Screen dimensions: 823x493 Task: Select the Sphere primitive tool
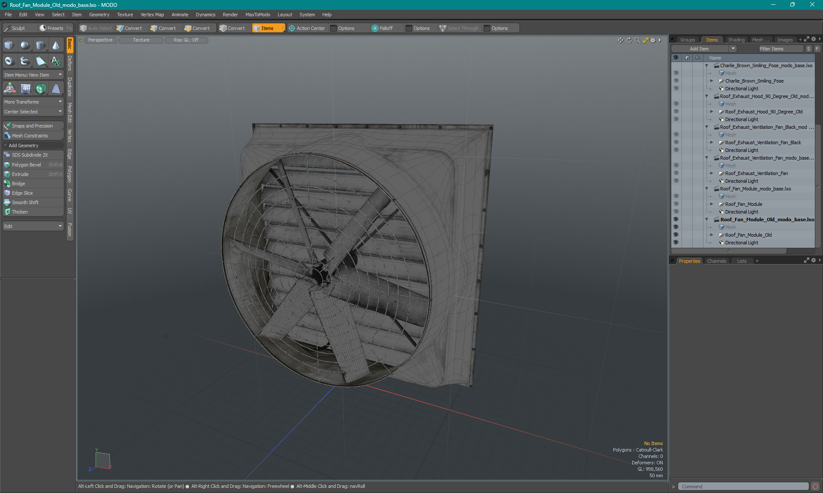(25, 45)
